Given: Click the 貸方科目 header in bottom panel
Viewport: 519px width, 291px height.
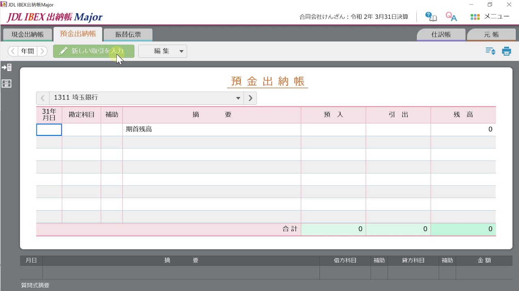Looking at the screenshot, I should coord(413,261).
